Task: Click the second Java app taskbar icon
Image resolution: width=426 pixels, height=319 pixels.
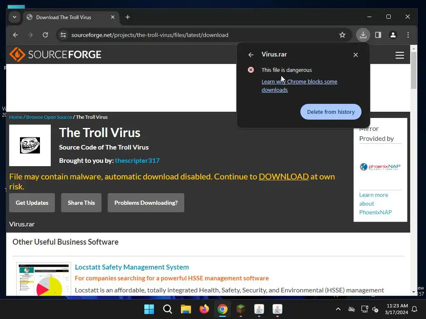Action: tap(277, 309)
